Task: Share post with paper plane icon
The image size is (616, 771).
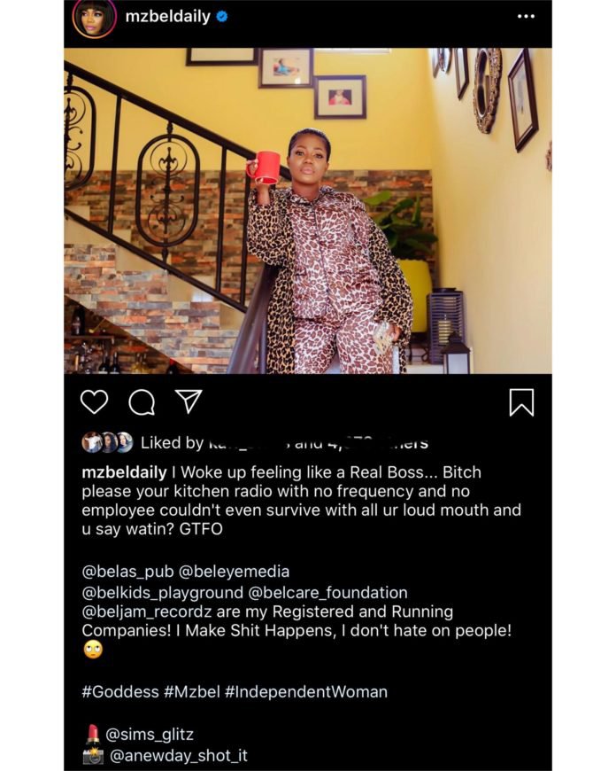Action: (189, 401)
